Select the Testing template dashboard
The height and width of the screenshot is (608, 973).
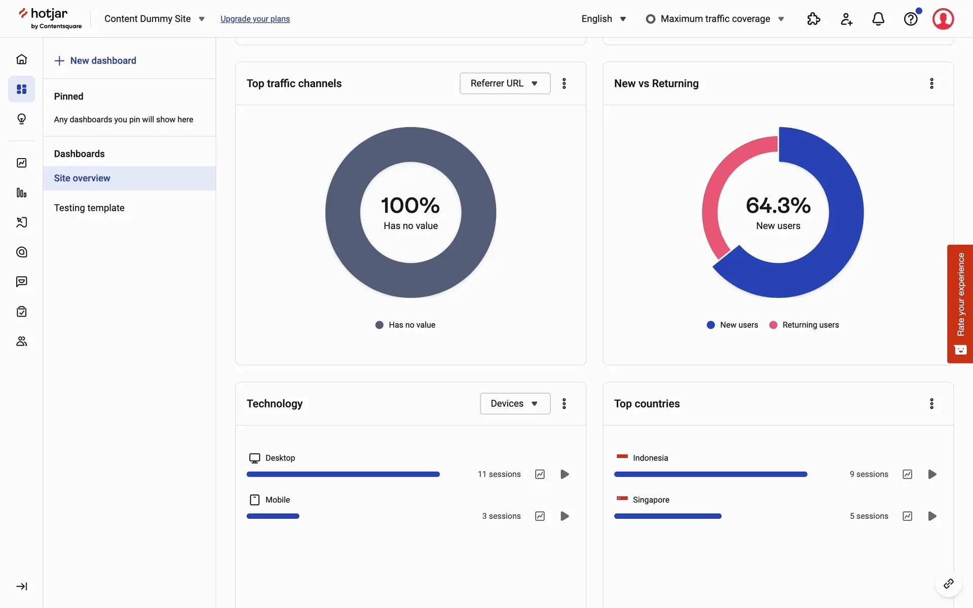(89, 208)
